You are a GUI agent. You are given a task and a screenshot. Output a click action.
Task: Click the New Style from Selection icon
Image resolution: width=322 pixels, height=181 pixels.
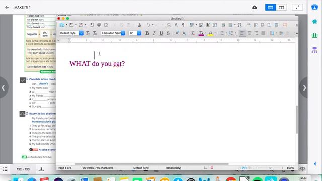click(95, 33)
